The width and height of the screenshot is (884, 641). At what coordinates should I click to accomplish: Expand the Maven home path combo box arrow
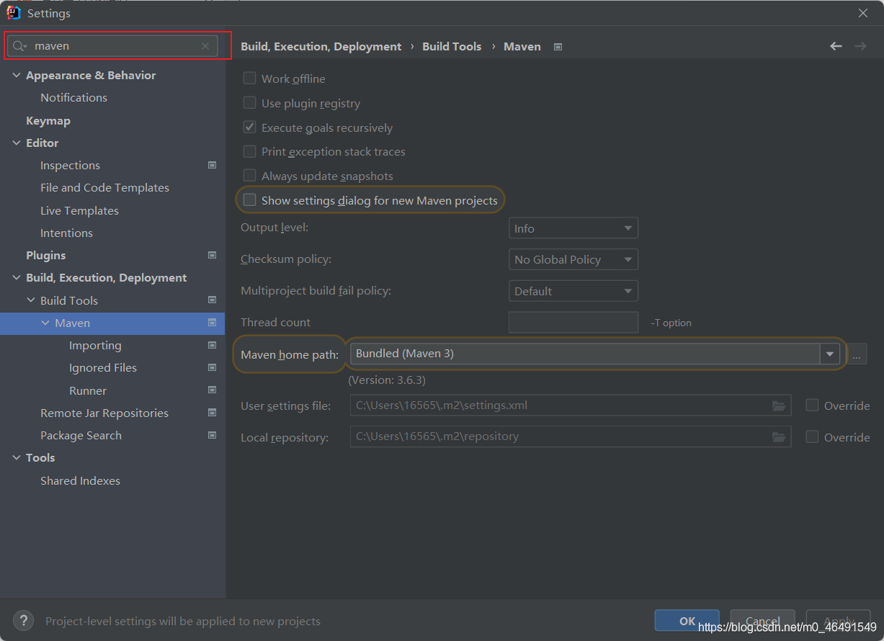click(830, 354)
